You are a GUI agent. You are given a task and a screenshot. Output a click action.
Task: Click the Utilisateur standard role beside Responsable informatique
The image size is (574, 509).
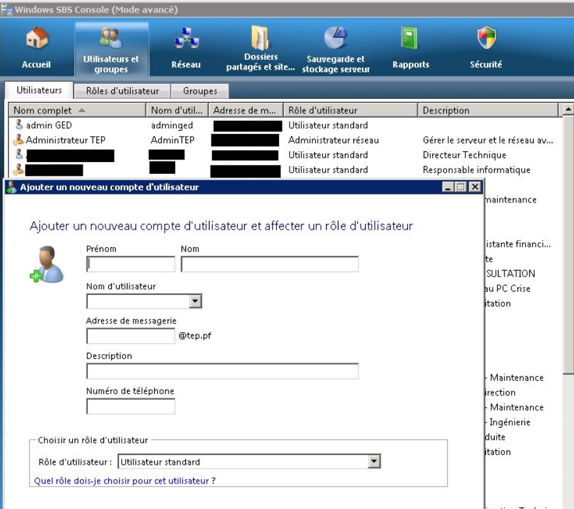pos(328,170)
